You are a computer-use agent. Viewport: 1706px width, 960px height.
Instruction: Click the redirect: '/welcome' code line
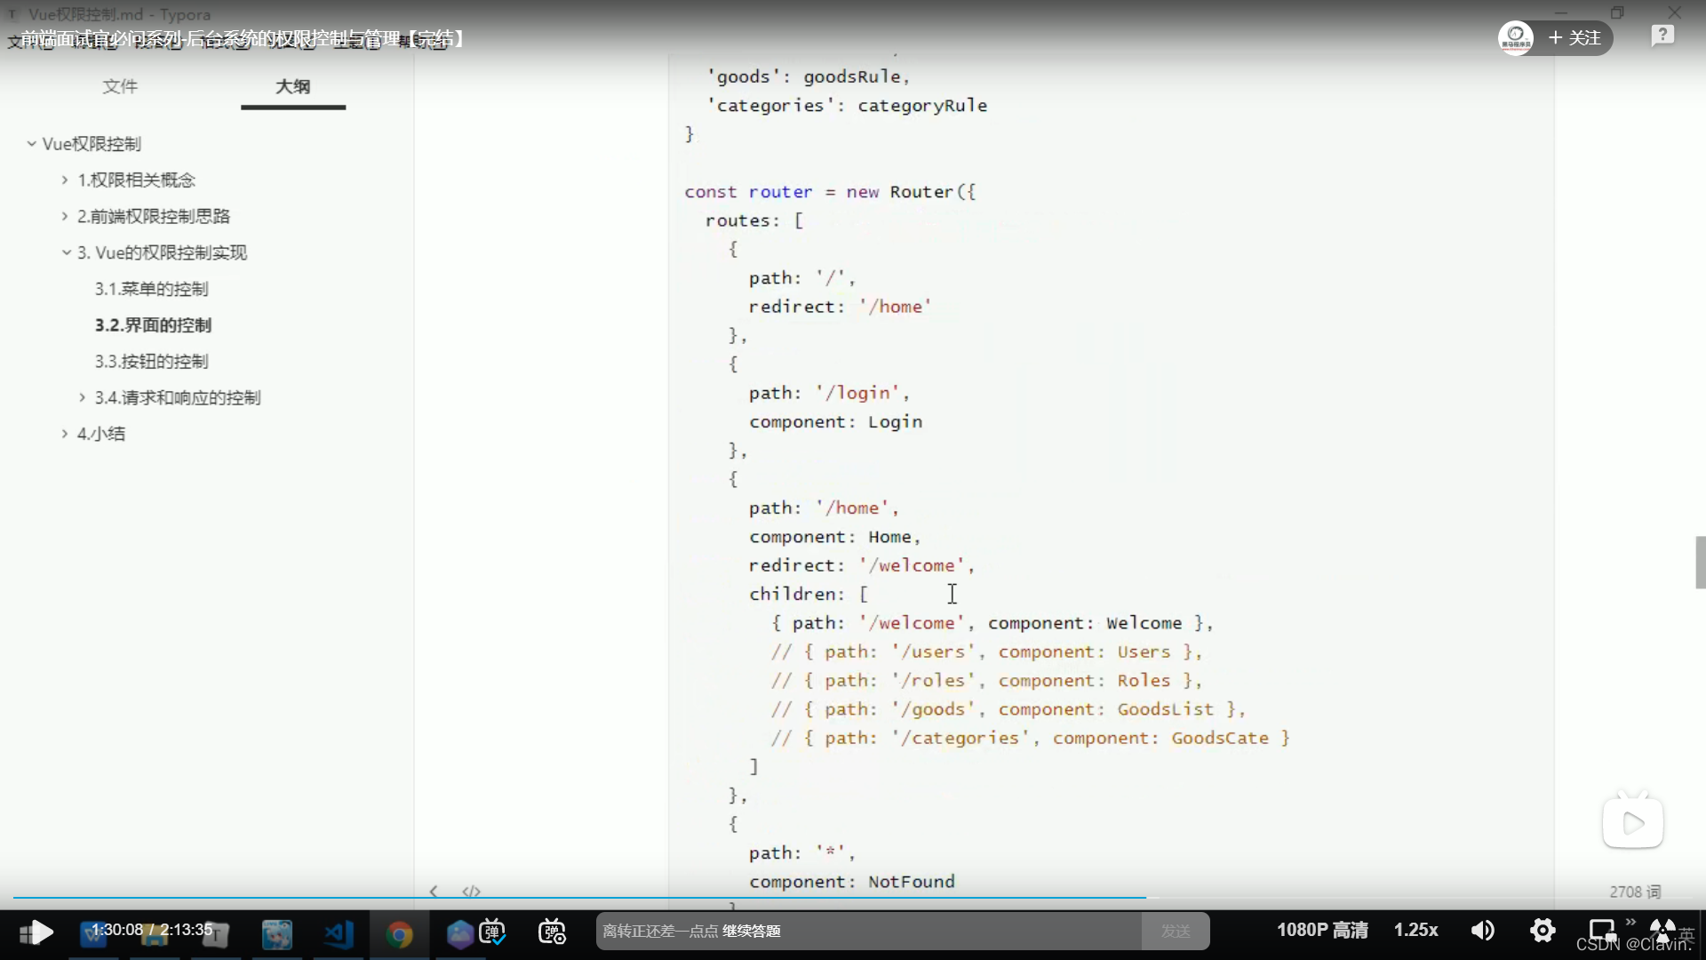click(x=861, y=565)
